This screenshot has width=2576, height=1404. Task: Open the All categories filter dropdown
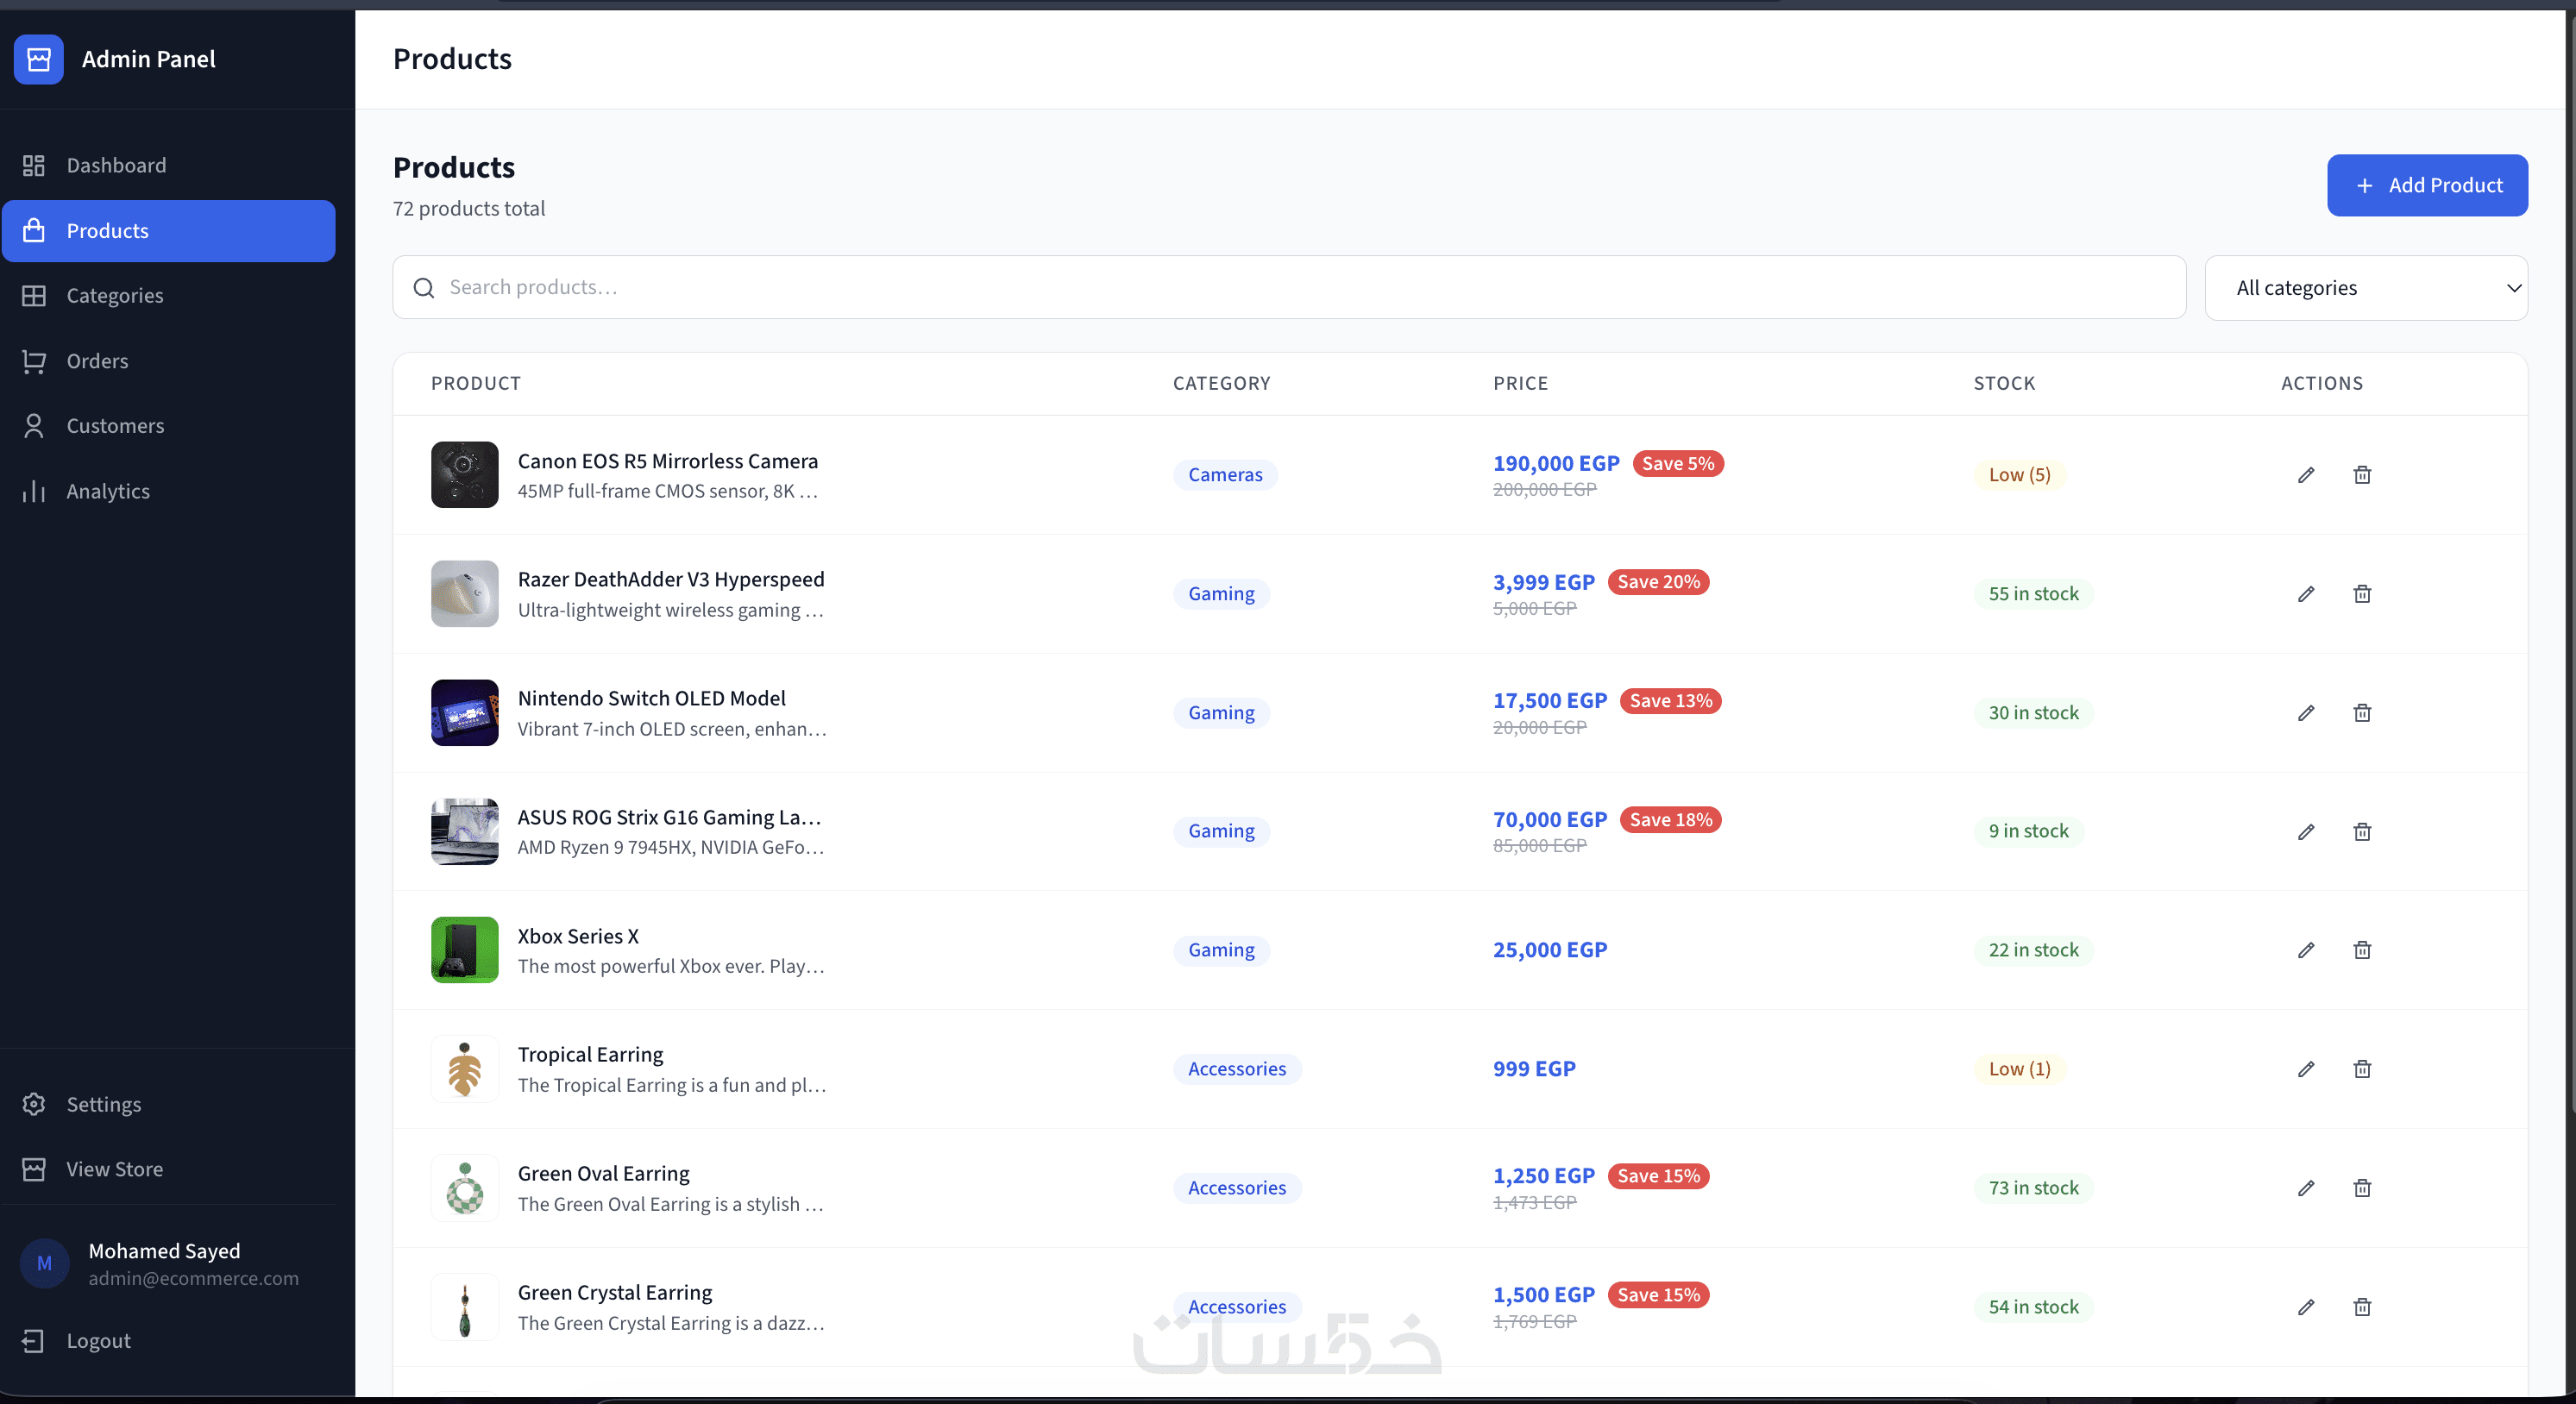click(2366, 288)
